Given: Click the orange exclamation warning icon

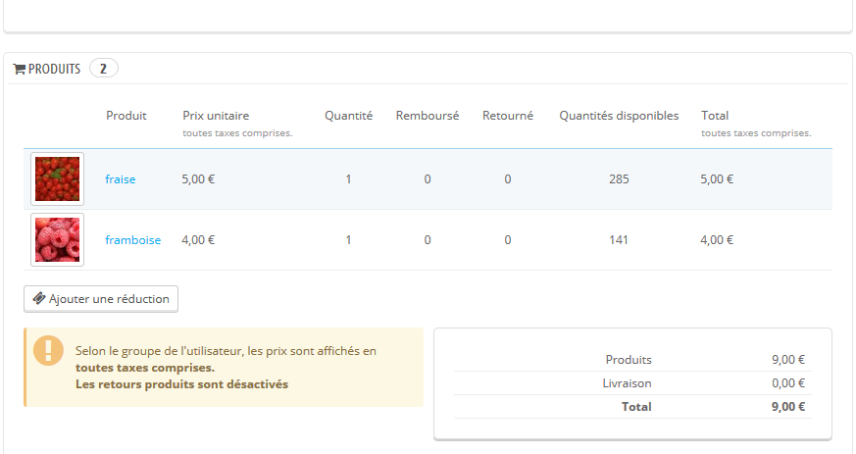Looking at the screenshot, I should pyautogui.click(x=48, y=350).
